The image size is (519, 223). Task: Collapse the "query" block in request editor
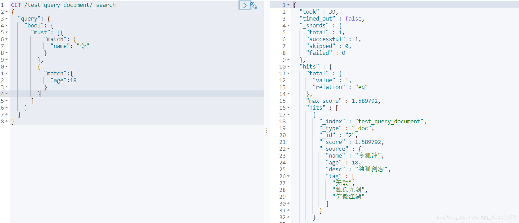pyautogui.click(x=7, y=18)
